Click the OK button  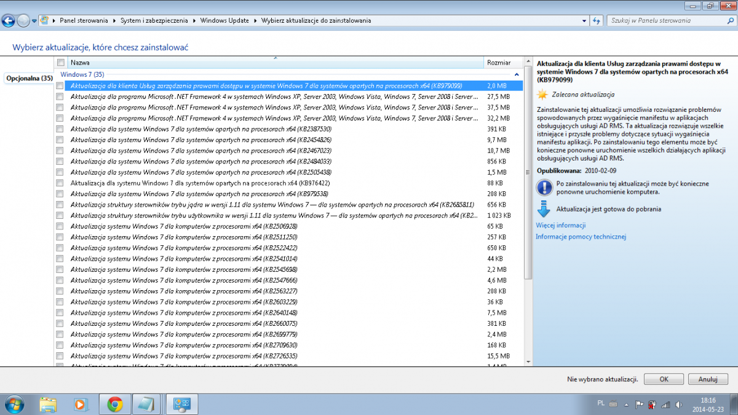coord(664,379)
